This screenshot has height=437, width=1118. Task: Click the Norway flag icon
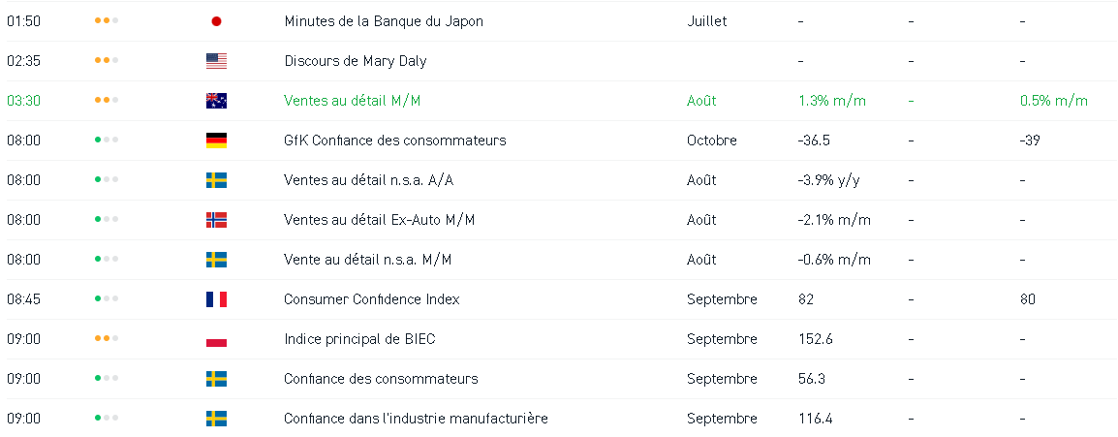pos(216,220)
